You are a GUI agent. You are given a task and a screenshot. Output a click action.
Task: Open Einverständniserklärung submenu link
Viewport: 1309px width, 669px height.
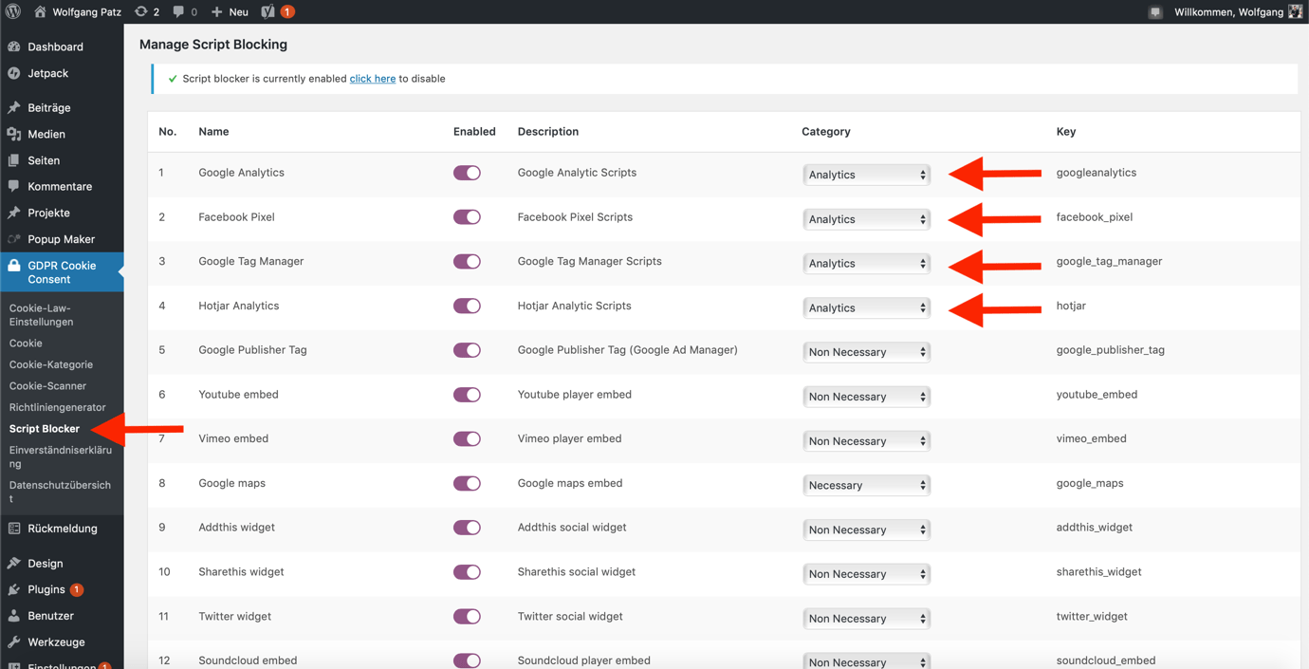(62, 456)
